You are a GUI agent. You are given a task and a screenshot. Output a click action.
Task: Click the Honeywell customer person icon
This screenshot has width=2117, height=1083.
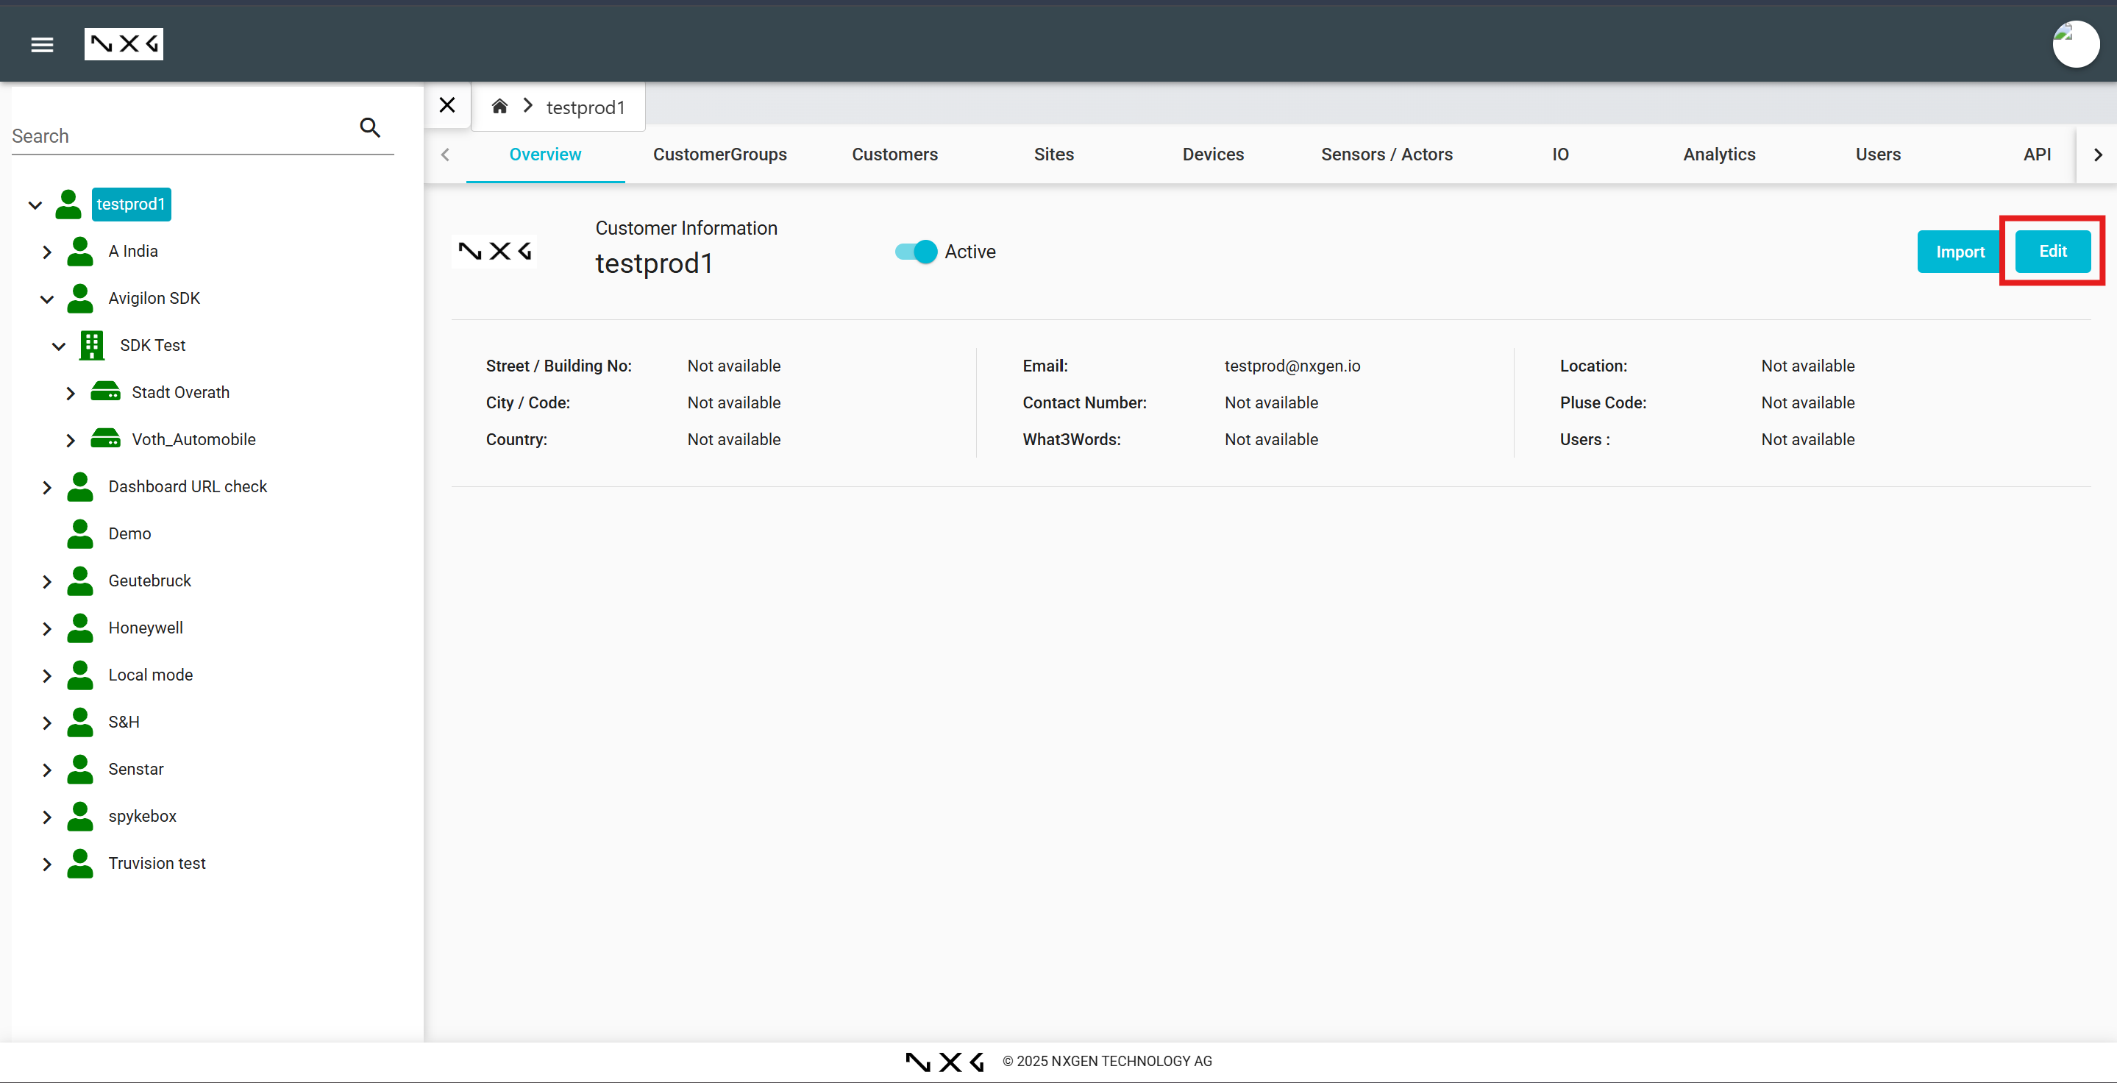(79, 628)
